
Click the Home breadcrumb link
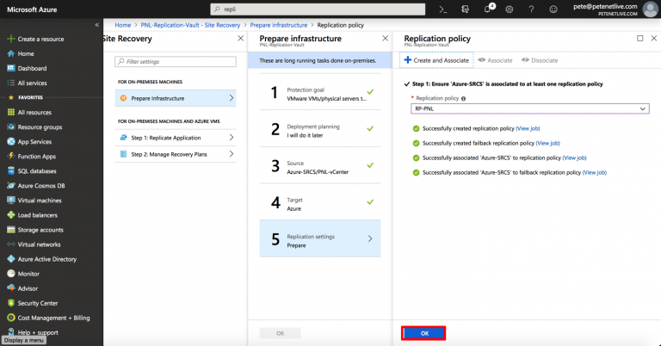coord(123,25)
